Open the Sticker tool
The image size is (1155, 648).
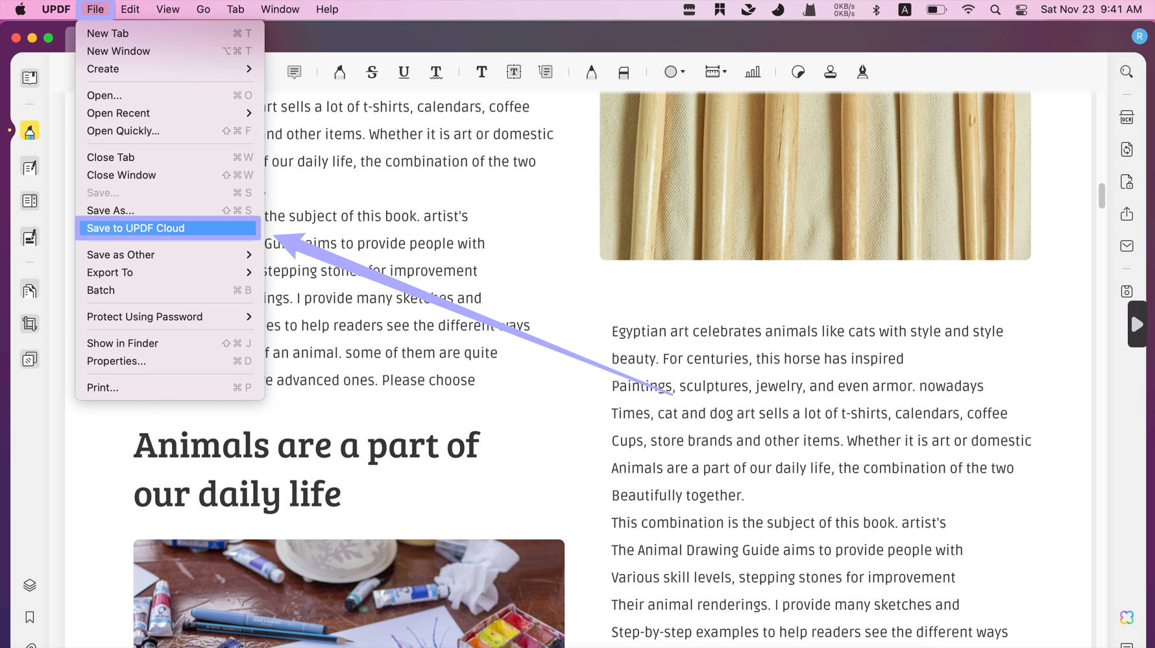tap(798, 72)
